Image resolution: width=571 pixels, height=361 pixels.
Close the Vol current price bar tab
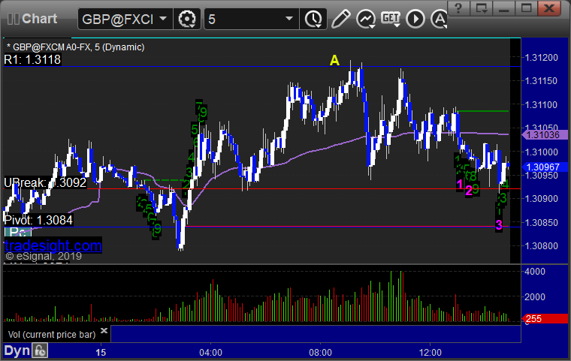pos(104,330)
